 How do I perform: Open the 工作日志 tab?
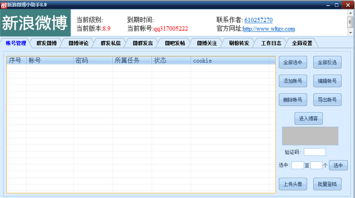(x=271, y=43)
